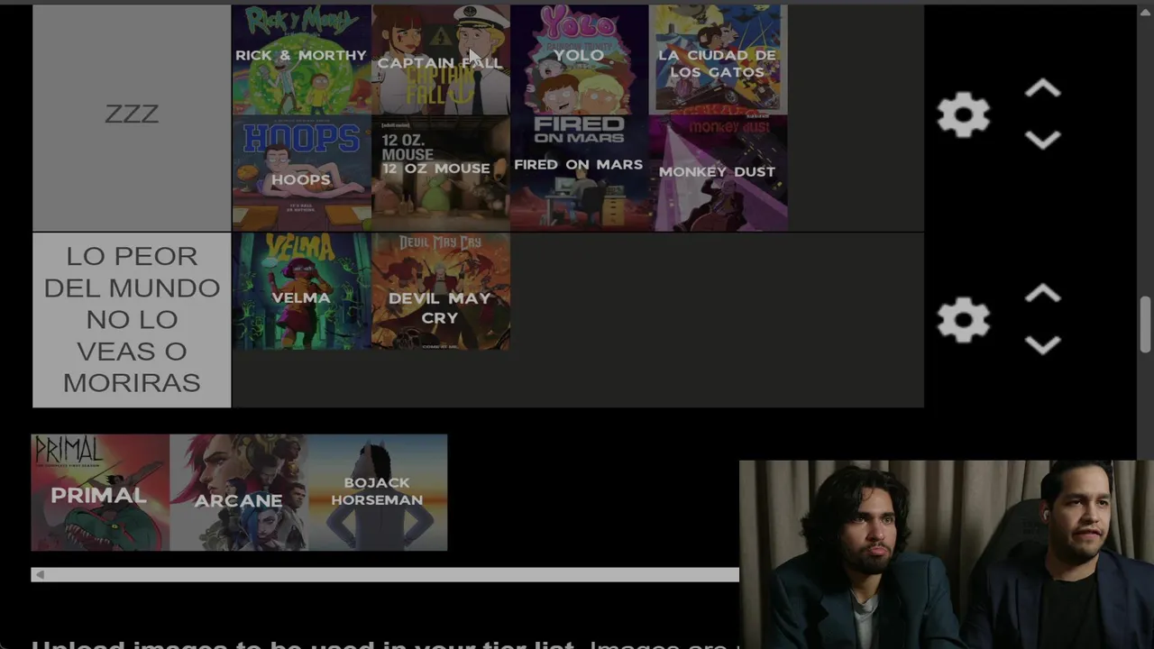Move ZZZ tier row up
This screenshot has width=1154, height=649.
(x=1043, y=89)
